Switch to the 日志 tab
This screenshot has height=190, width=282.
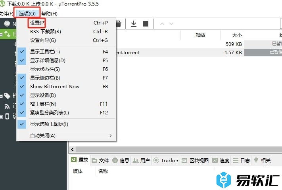point(241,160)
